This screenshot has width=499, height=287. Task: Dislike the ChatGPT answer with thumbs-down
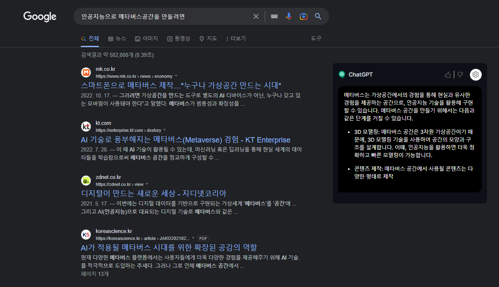460,75
